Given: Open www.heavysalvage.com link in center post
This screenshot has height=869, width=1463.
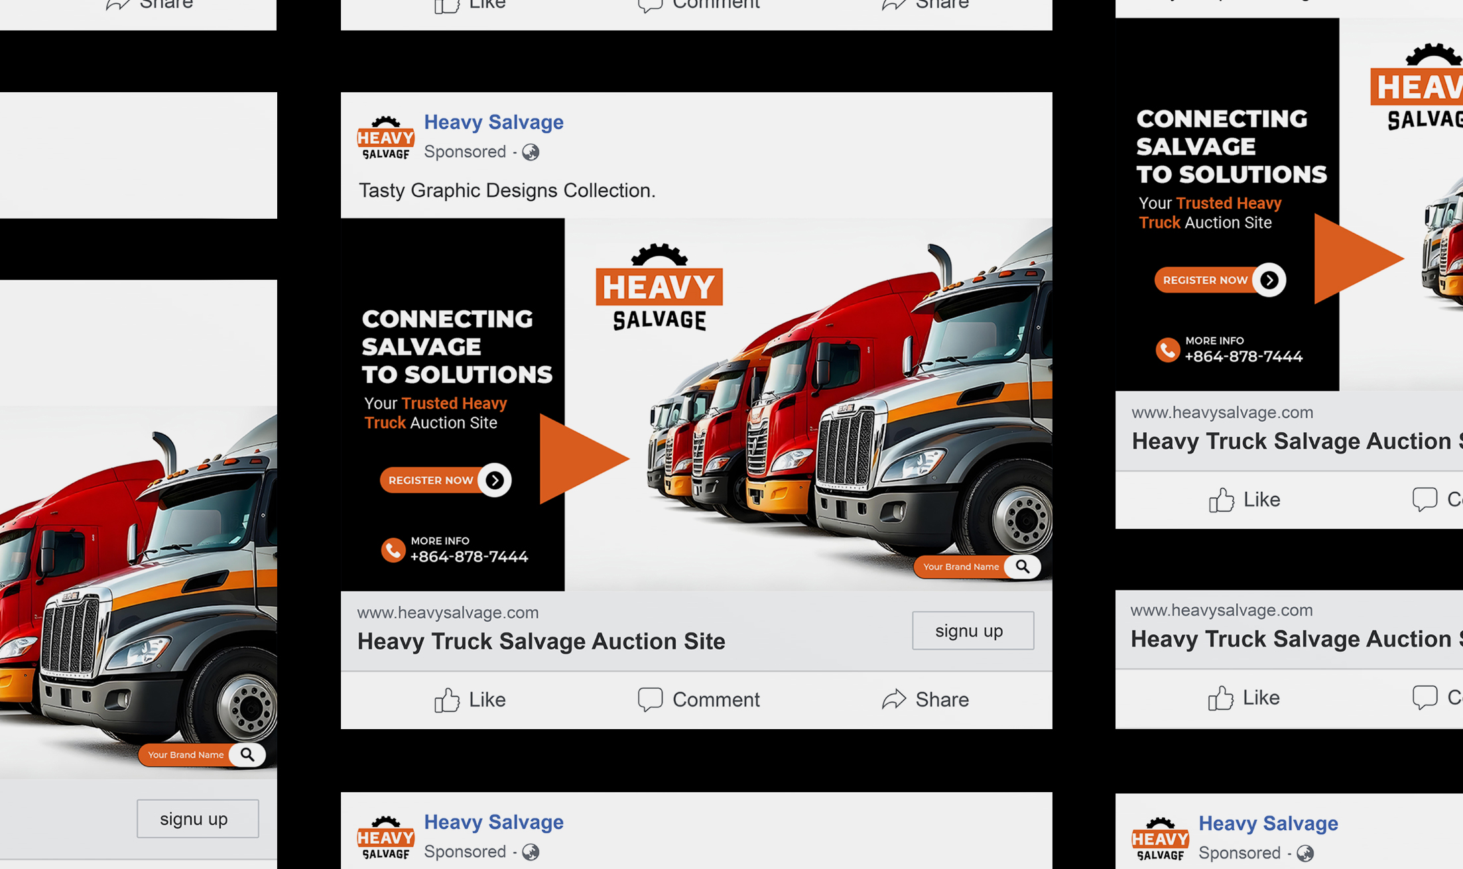Looking at the screenshot, I should click(x=448, y=612).
